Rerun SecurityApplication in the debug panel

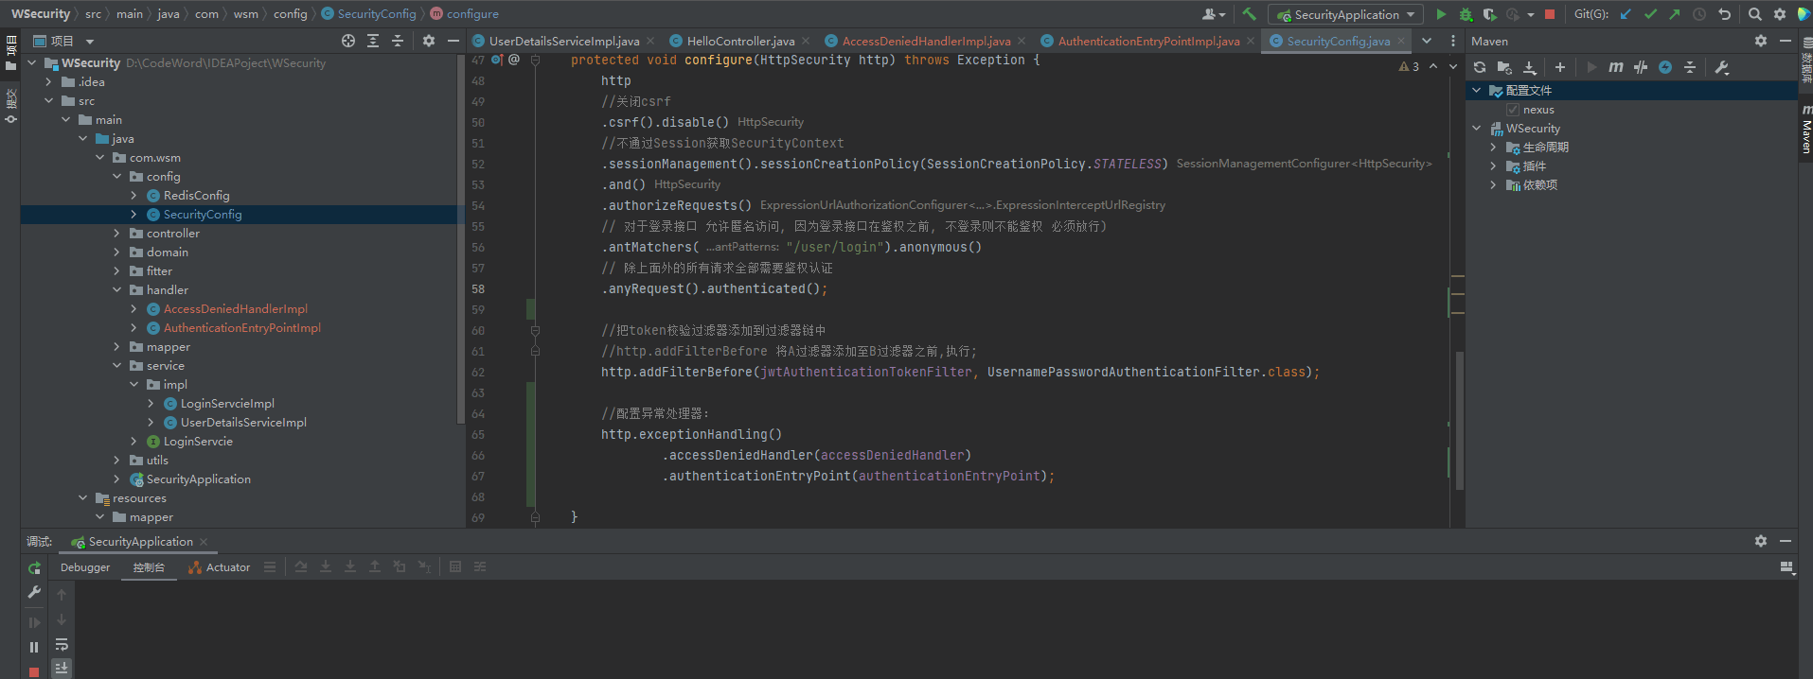pos(34,568)
